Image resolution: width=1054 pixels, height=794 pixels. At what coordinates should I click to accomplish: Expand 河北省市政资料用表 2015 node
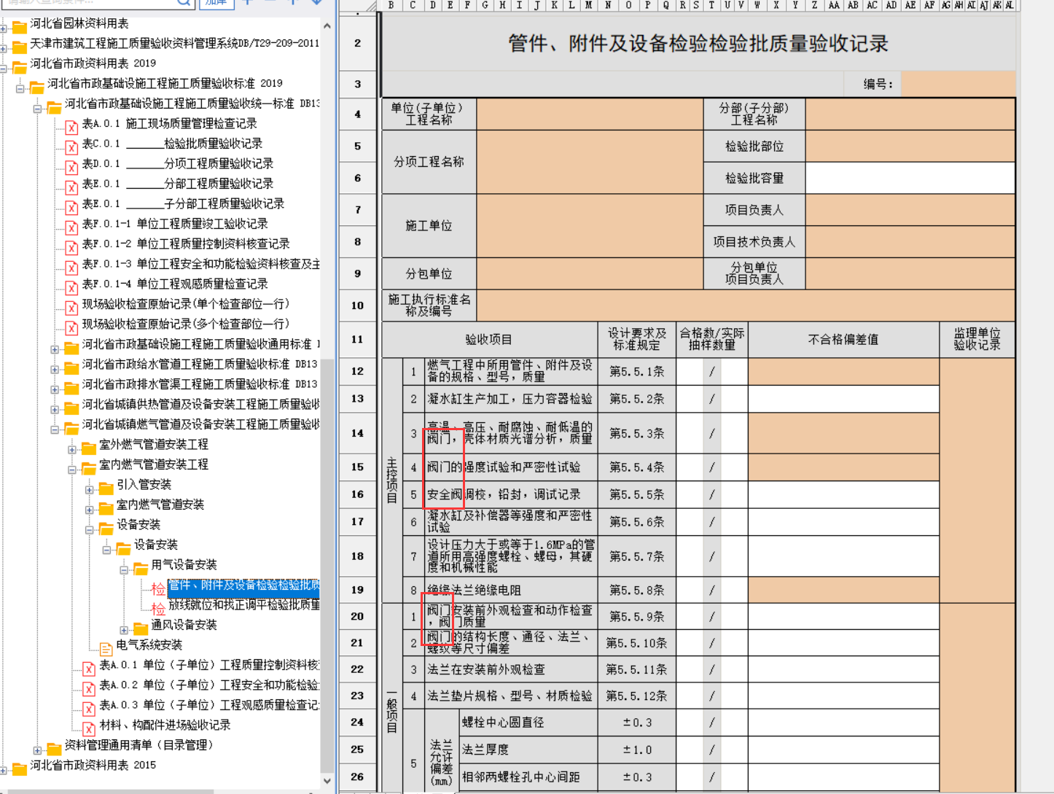pyautogui.click(x=3, y=769)
